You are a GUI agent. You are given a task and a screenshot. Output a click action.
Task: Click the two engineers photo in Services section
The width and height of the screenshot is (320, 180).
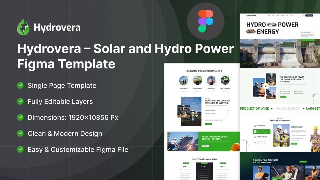(281, 135)
